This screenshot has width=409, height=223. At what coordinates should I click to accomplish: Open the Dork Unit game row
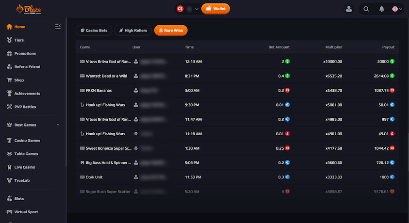95,177
